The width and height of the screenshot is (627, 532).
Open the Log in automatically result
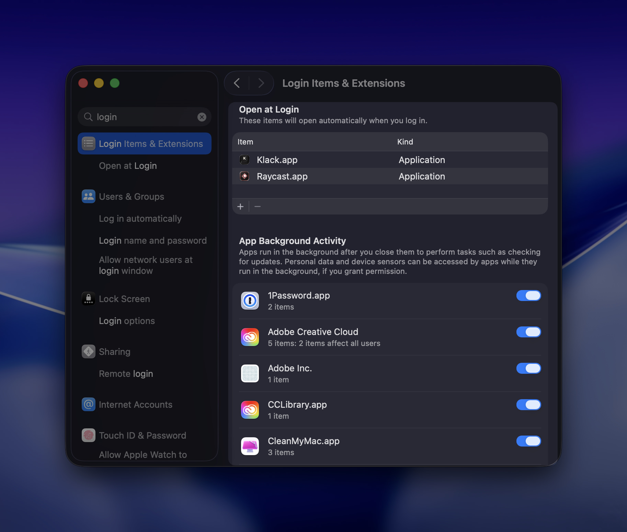point(140,219)
